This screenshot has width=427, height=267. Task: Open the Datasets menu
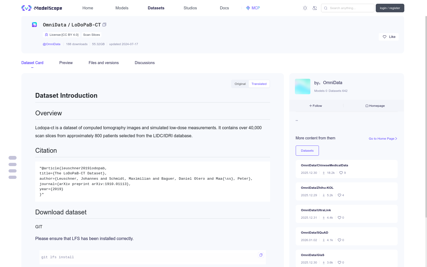(156, 8)
